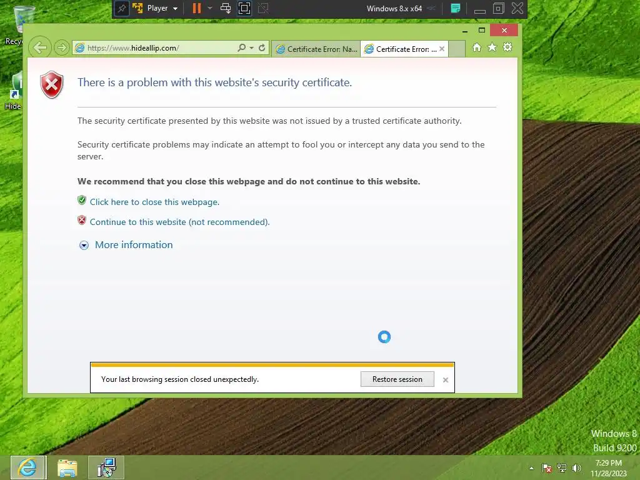Image resolution: width=640 pixels, height=480 pixels.
Task: Show hidden system tray icons
Action: 531,468
